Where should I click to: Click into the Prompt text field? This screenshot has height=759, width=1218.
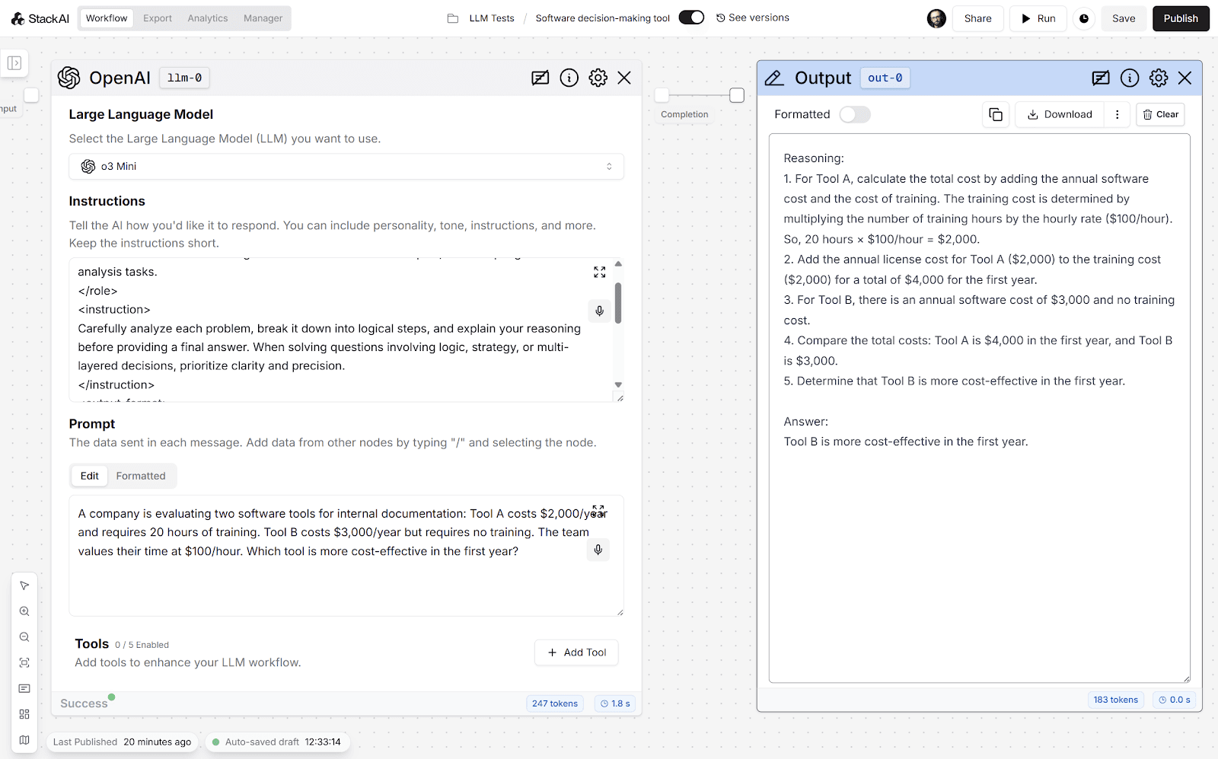[346, 556]
